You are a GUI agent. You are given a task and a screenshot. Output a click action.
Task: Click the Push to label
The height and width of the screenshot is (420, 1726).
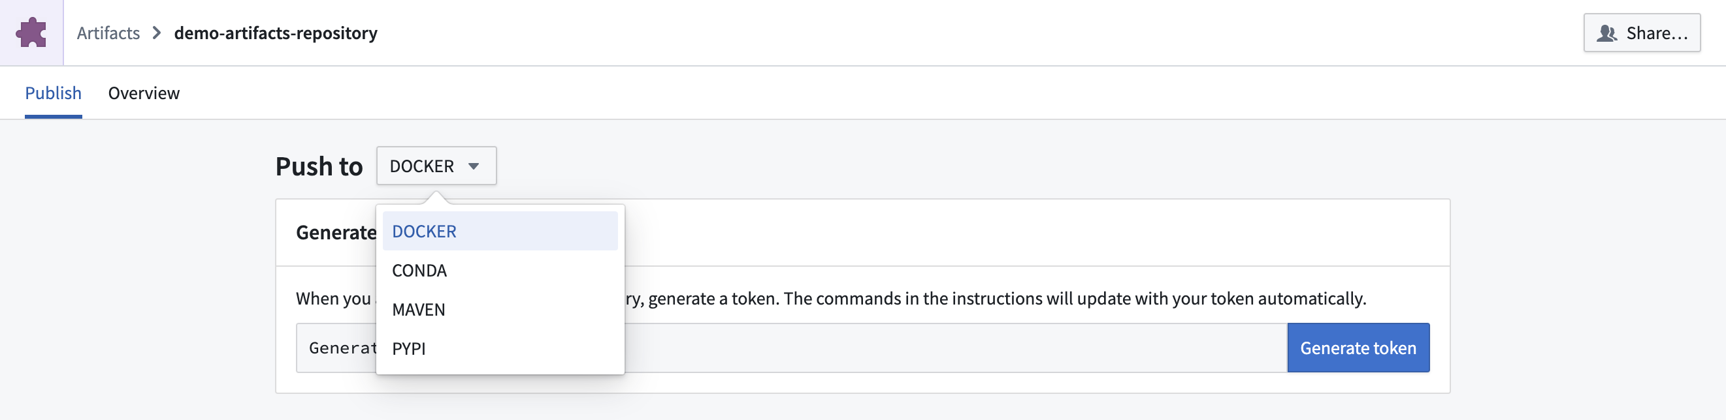(319, 165)
